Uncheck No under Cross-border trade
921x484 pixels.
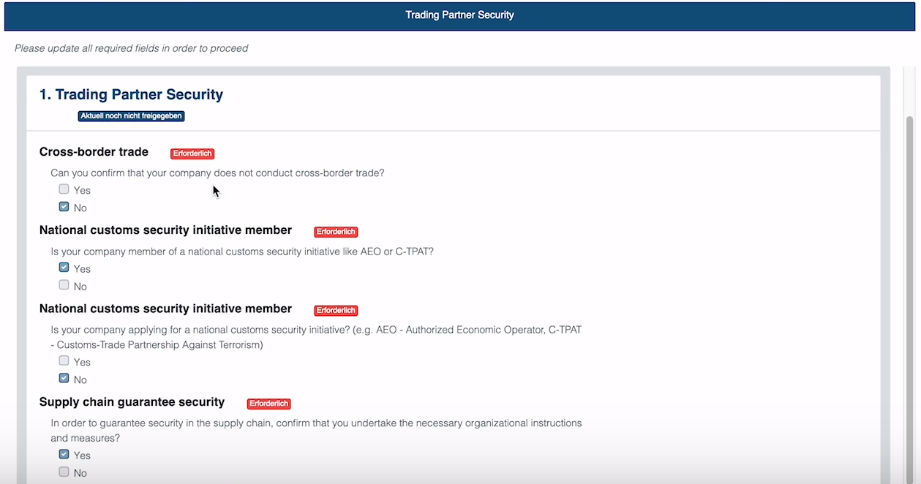64,207
